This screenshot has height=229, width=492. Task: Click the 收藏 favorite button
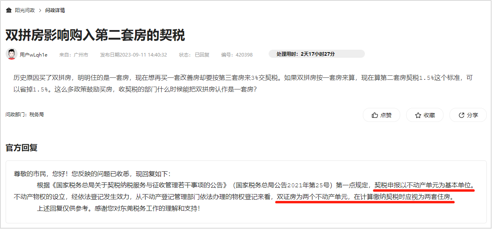(x=425, y=115)
